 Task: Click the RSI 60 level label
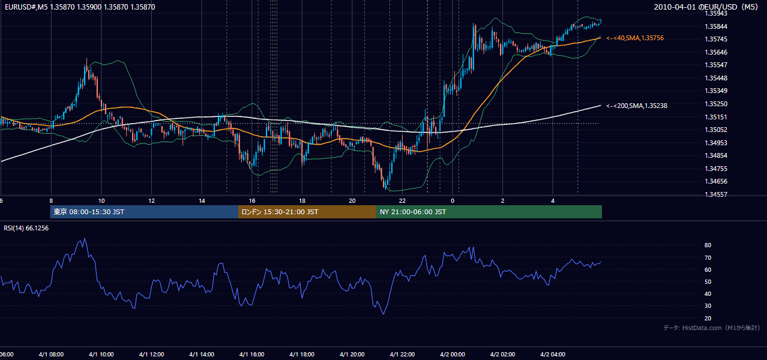pos(708,269)
